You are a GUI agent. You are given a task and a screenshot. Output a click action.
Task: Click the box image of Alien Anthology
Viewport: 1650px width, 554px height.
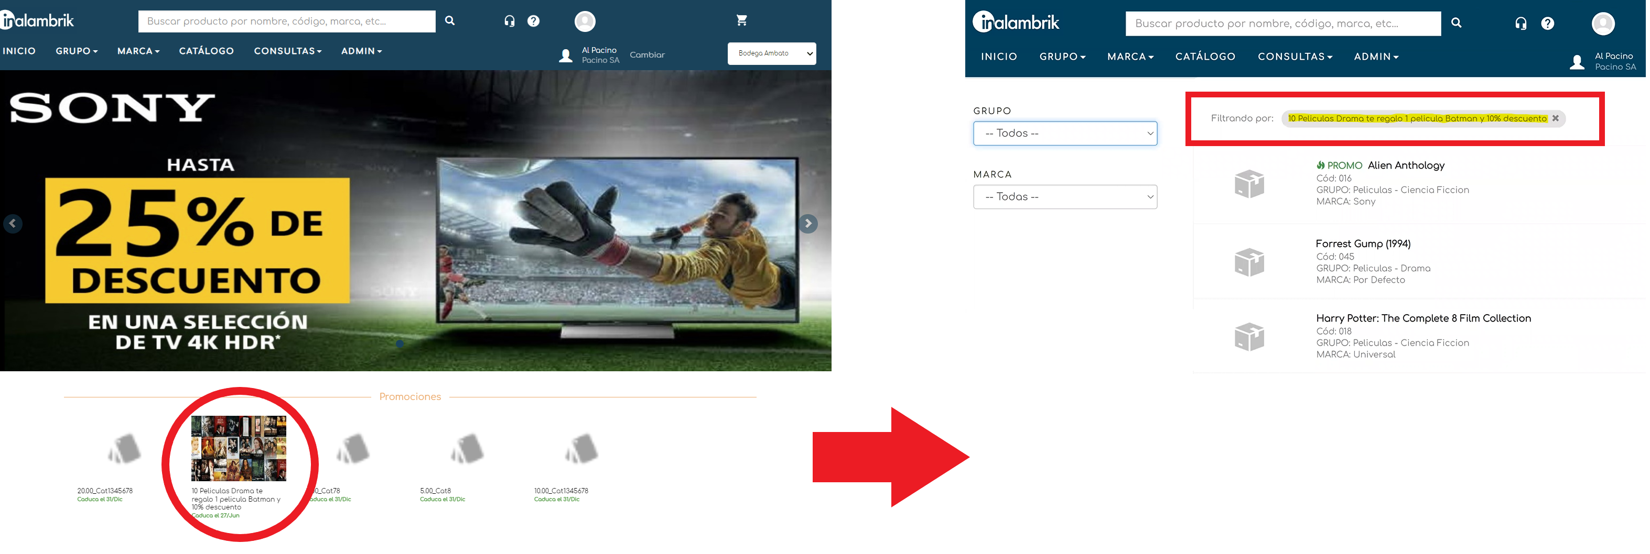[1249, 184]
